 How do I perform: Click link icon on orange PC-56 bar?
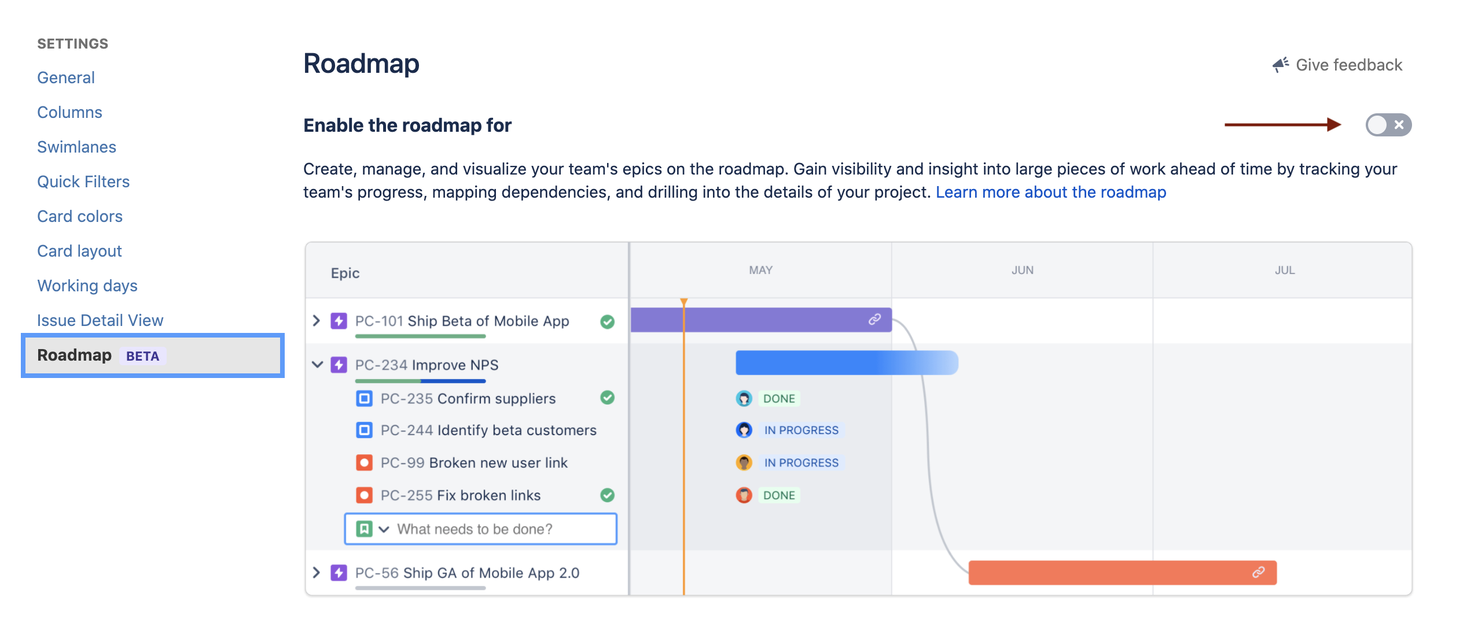[1258, 572]
